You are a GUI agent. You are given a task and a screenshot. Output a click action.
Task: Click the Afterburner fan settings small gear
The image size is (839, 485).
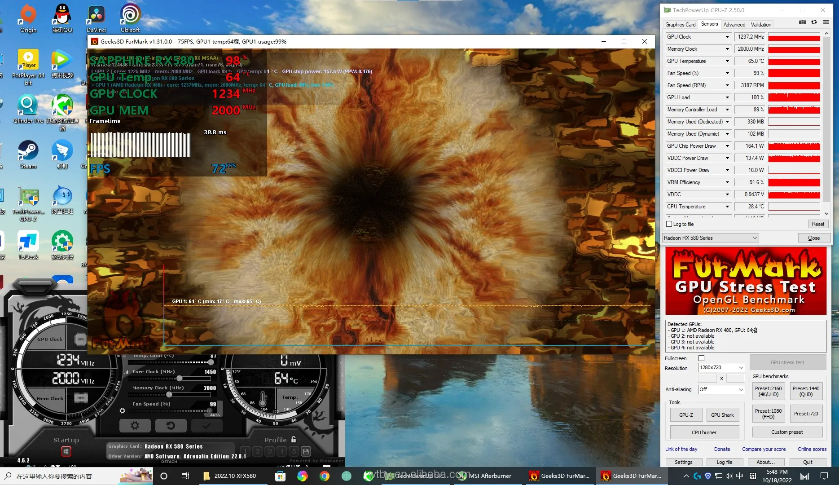coord(122,410)
